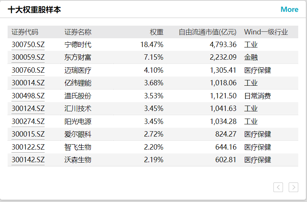Click the 证券名称 column header

click(78, 32)
